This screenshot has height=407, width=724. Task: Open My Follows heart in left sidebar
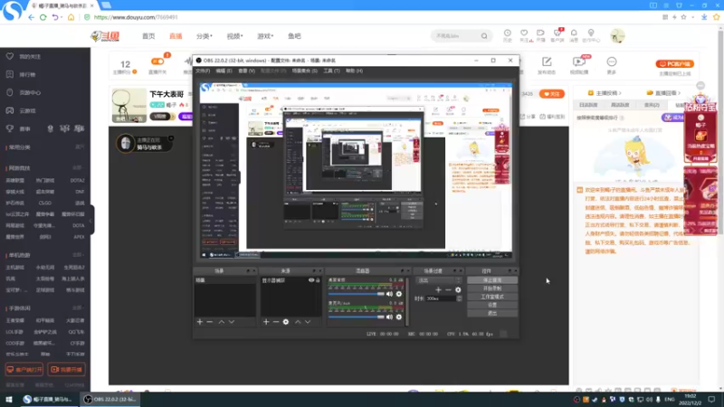pos(10,56)
